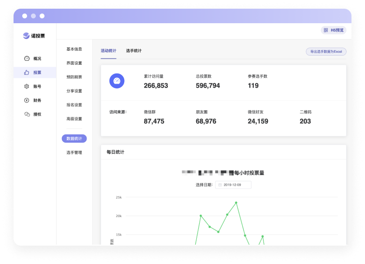The width and height of the screenshot is (365, 264).
Task: Select the 投票 thumbs-up icon
Action: 27,73
